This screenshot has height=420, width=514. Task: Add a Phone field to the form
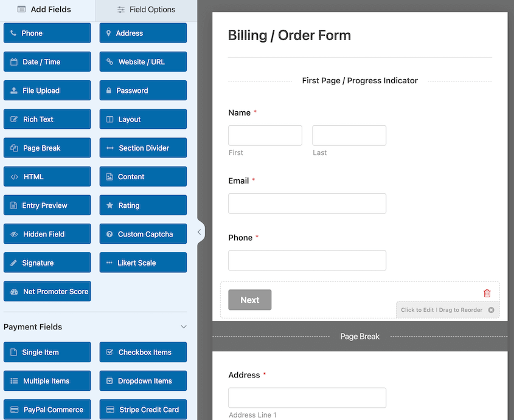coord(47,33)
